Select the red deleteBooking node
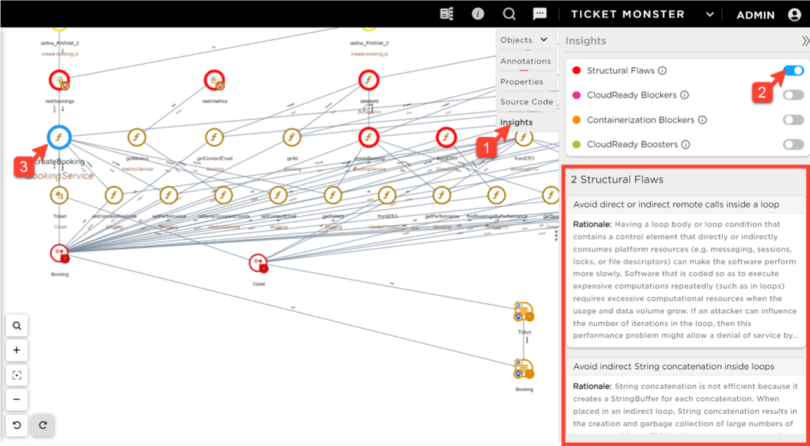 coord(369,137)
